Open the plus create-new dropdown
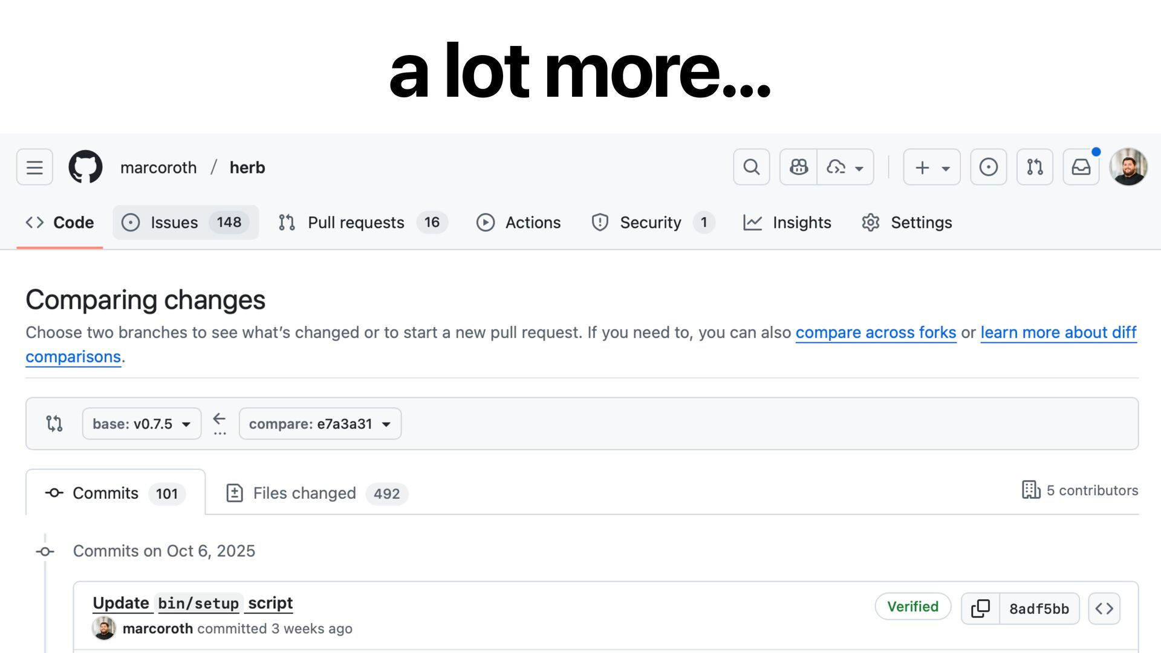 tap(931, 167)
